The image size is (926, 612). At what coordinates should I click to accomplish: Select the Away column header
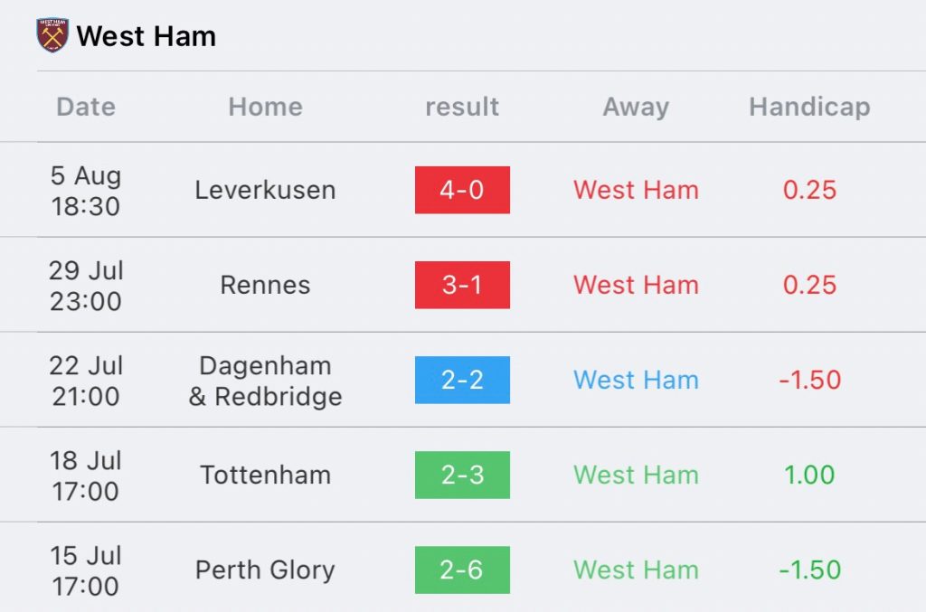tap(636, 108)
